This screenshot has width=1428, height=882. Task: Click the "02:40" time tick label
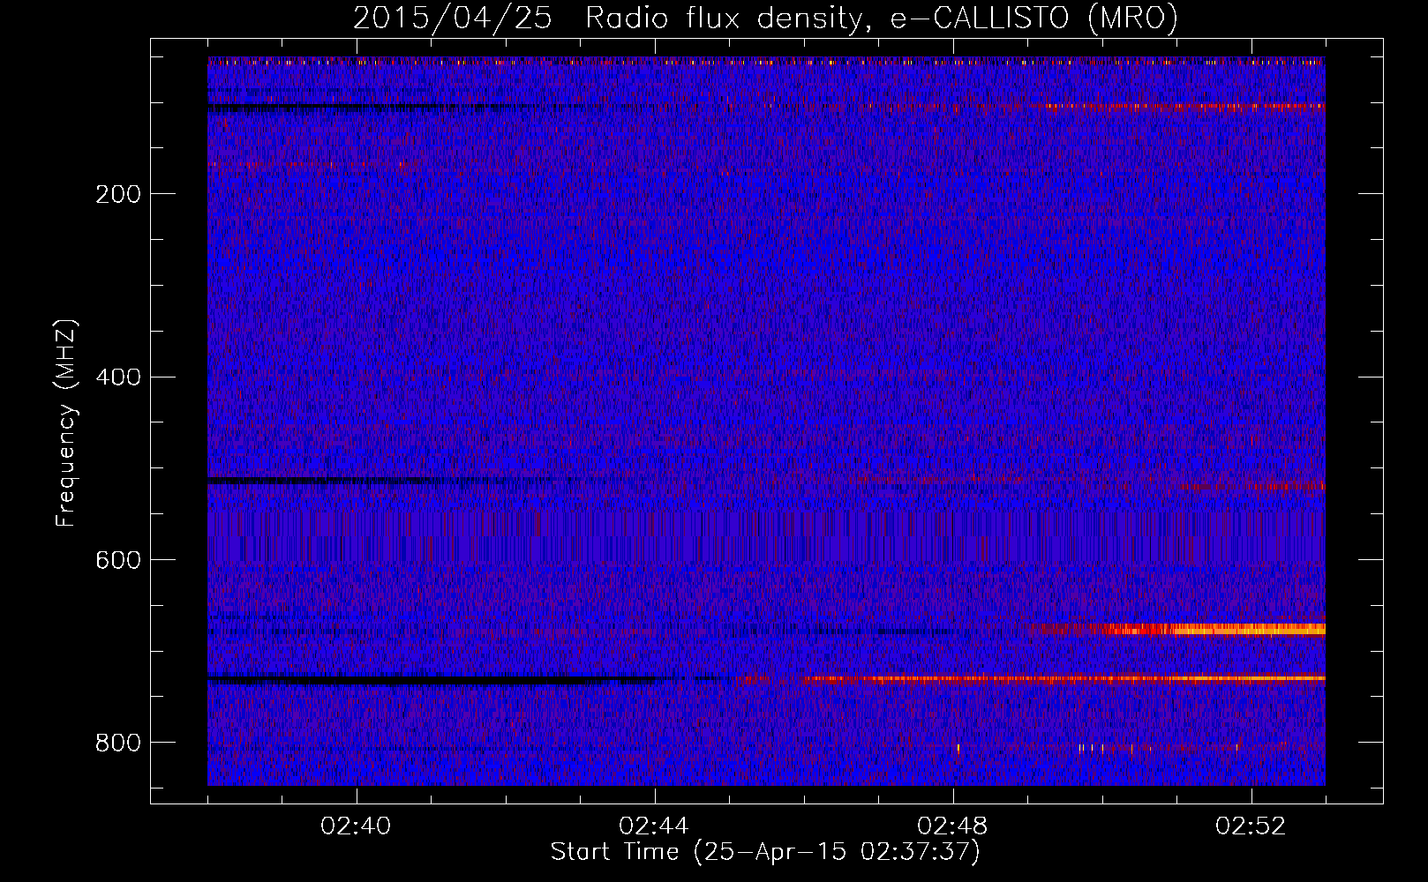pyautogui.click(x=357, y=826)
